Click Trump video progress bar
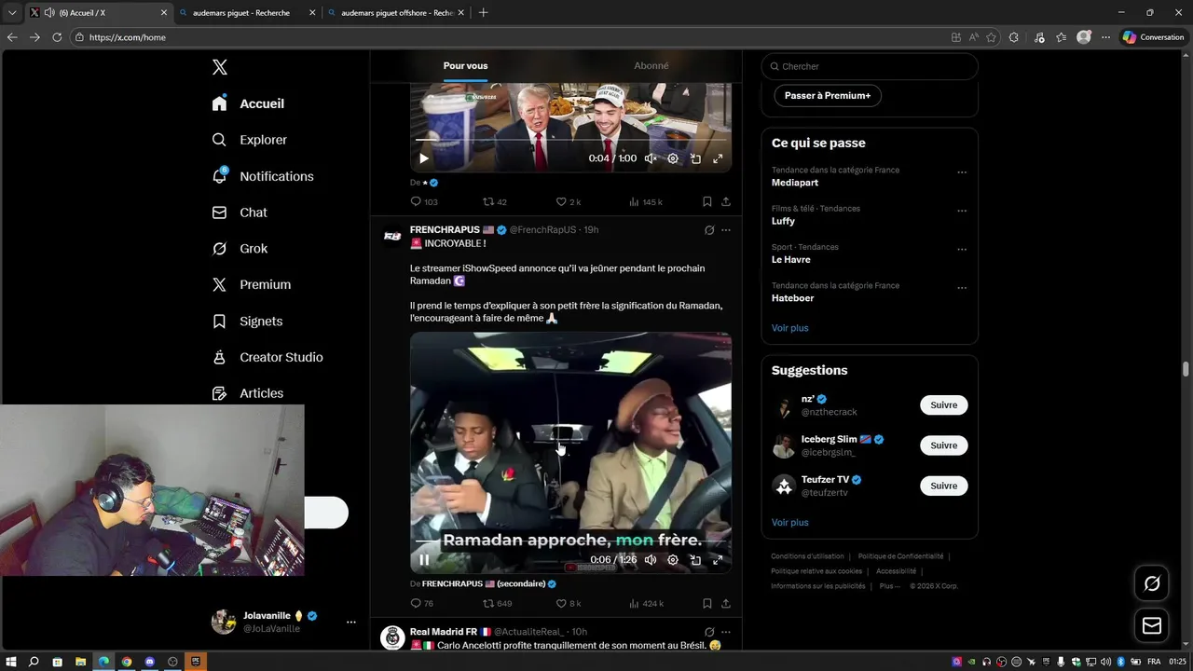This screenshot has width=1193, height=671. click(x=570, y=140)
